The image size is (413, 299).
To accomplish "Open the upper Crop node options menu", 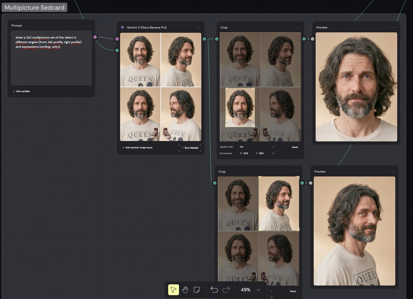I will [298, 27].
